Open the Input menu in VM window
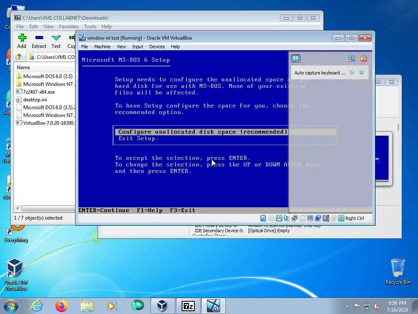This screenshot has height=314, width=418. tap(138, 47)
